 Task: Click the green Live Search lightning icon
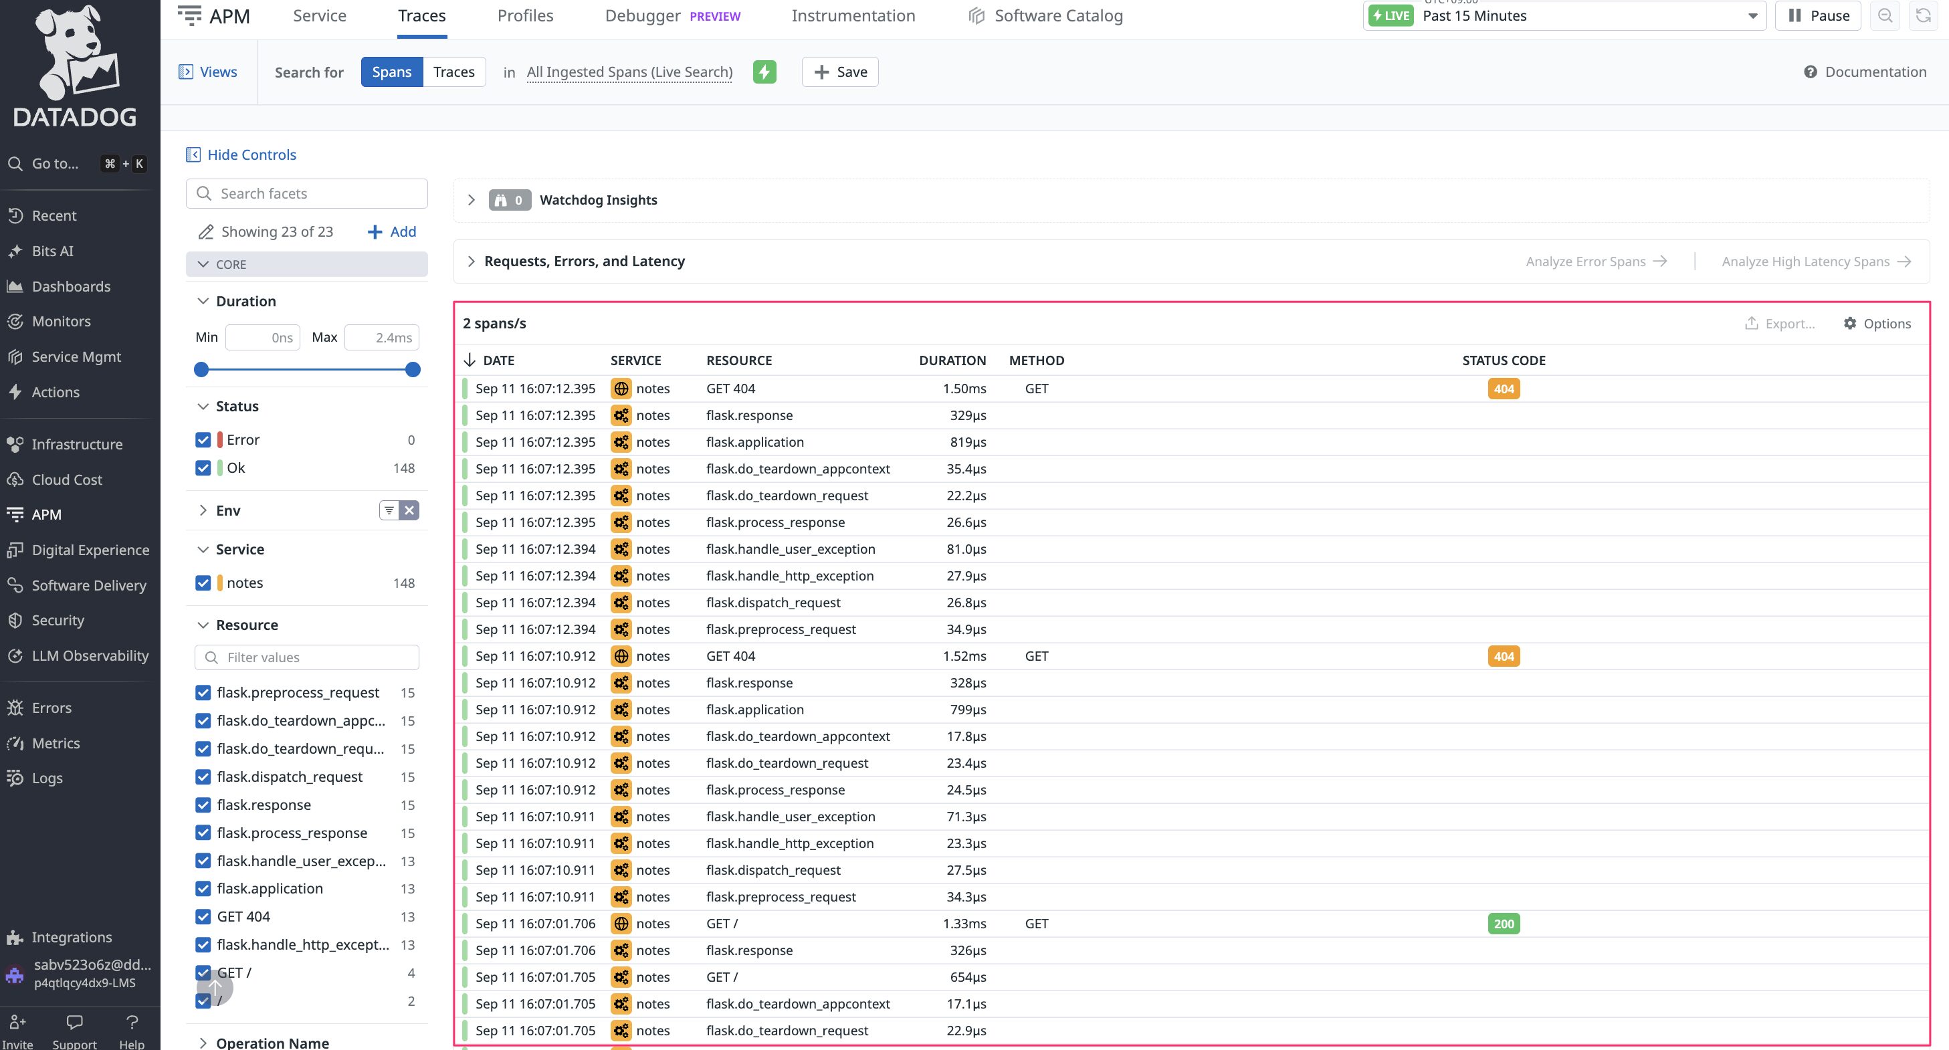[x=764, y=72]
